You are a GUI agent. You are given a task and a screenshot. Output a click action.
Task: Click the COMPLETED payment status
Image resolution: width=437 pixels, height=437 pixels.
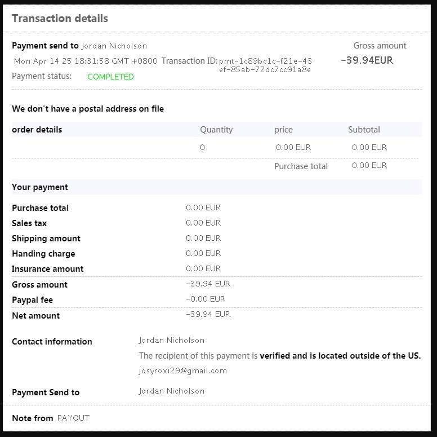pyautogui.click(x=110, y=77)
